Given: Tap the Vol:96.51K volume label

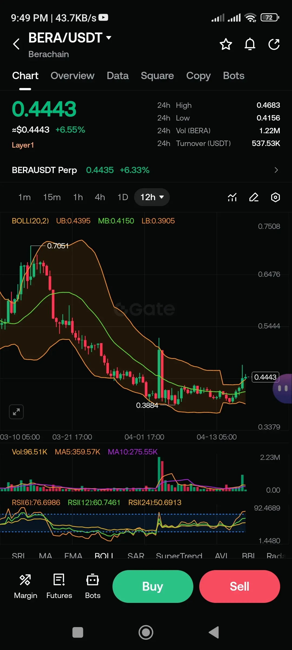Looking at the screenshot, I should [29, 452].
